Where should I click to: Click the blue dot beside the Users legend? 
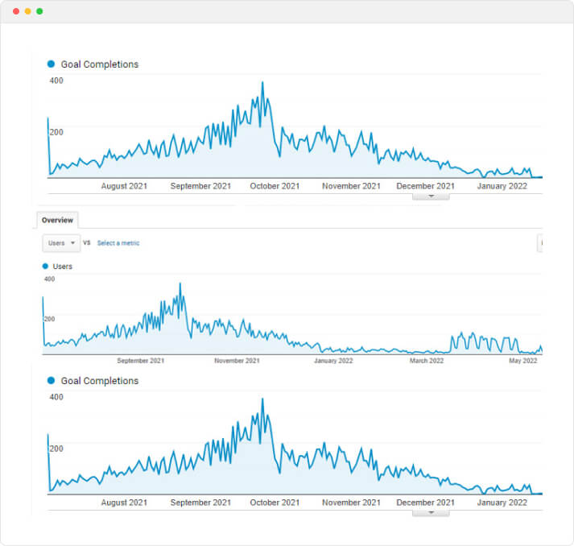[45, 266]
